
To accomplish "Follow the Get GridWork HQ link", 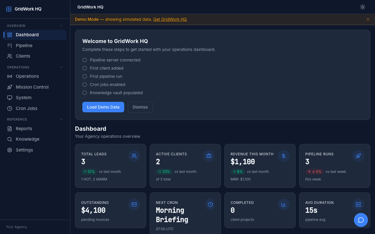I will click(170, 19).
